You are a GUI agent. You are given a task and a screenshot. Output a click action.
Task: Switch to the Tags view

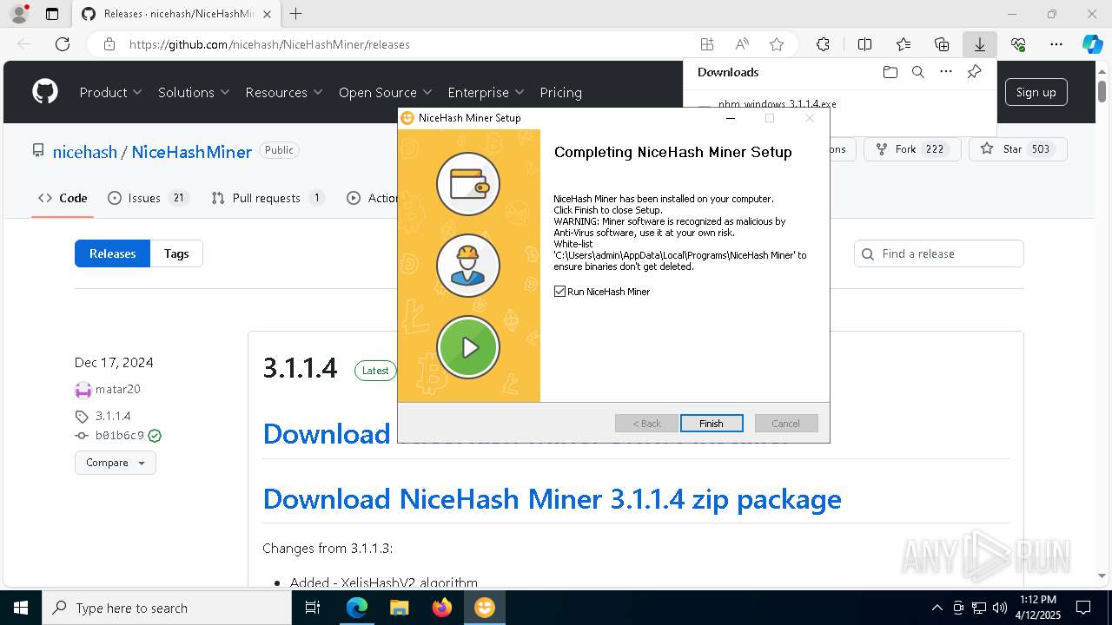pyautogui.click(x=176, y=253)
